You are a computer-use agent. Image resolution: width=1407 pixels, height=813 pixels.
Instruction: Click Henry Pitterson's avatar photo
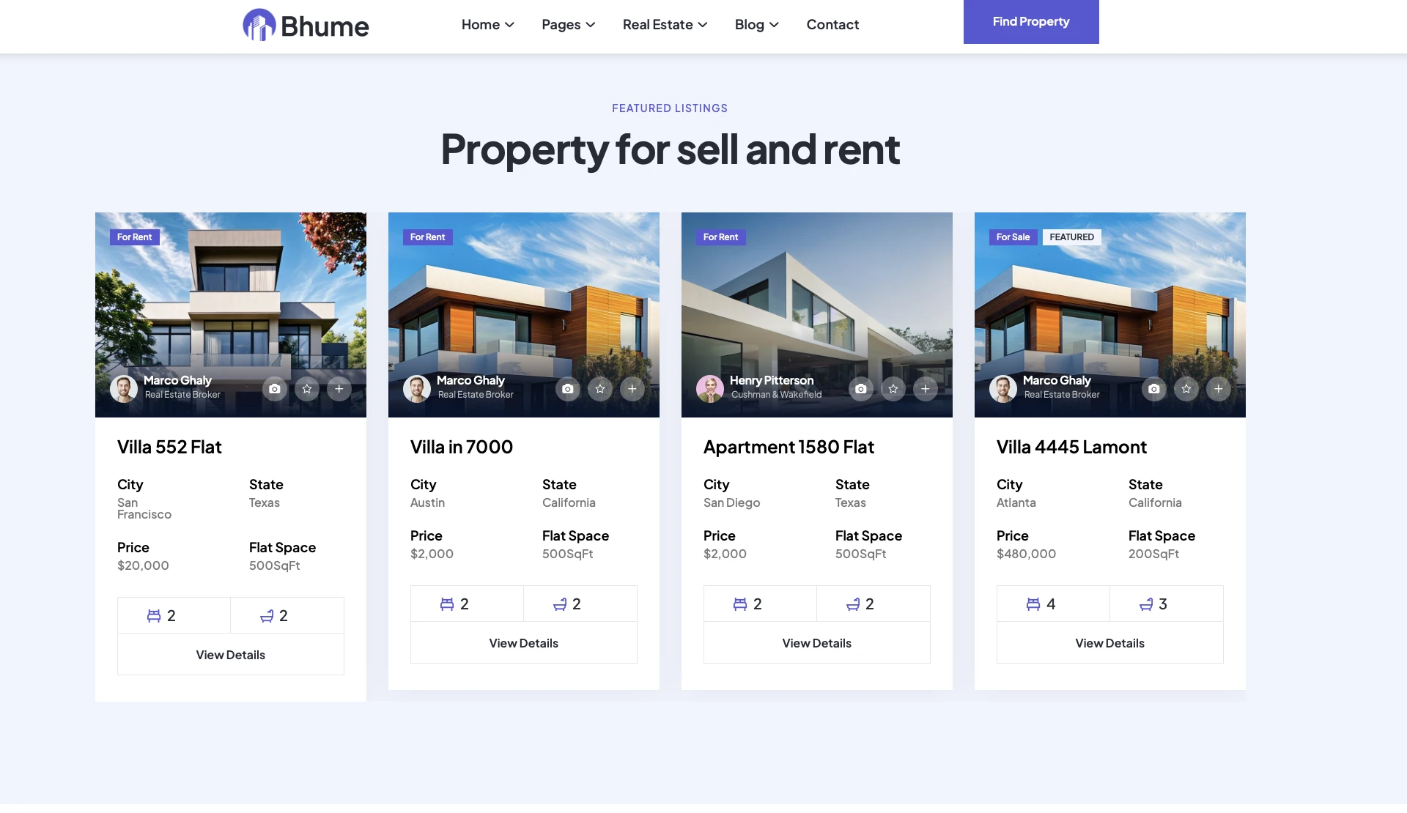click(x=710, y=389)
